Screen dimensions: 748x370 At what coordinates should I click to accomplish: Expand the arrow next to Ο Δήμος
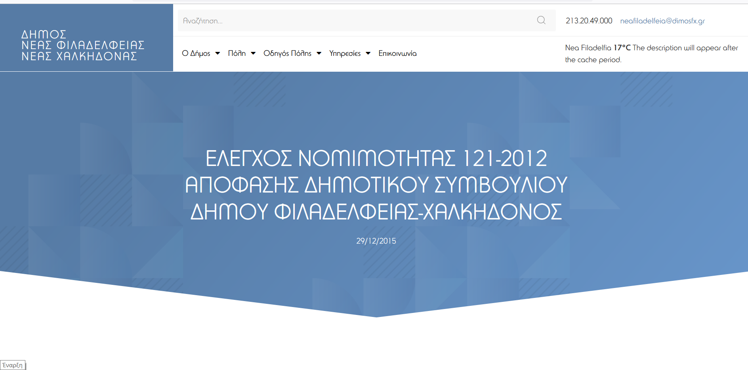tap(218, 53)
